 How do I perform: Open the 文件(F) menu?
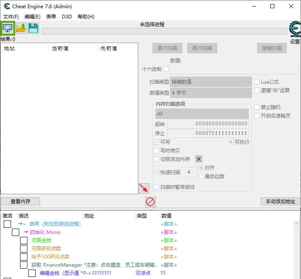(x=11, y=17)
